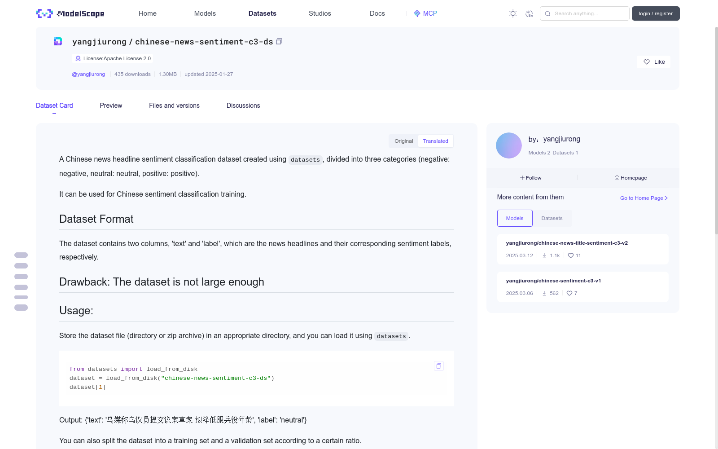The width and height of the screenshot is (718, 449).
Task: Click the heart icon in Like button
Action: tap(647, 62)
